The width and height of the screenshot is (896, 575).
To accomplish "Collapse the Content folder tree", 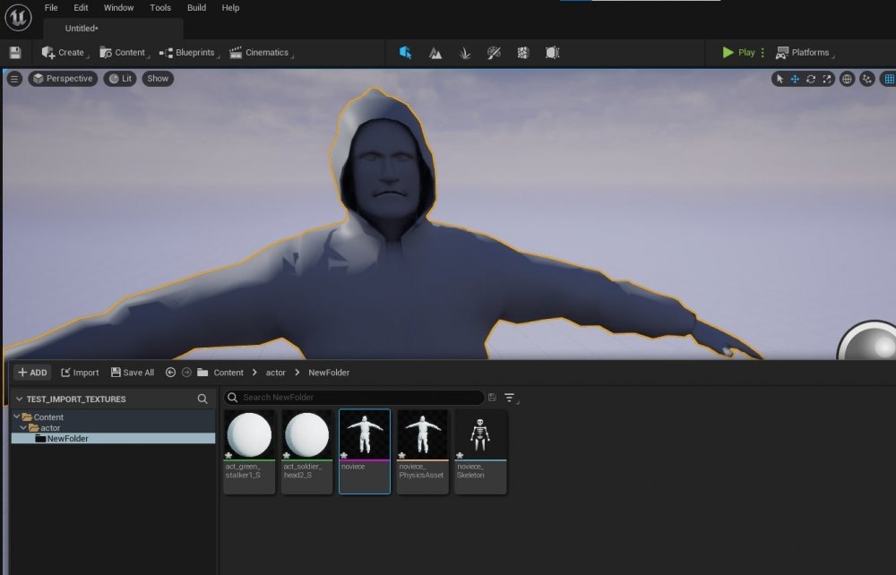I will [16, 417].
